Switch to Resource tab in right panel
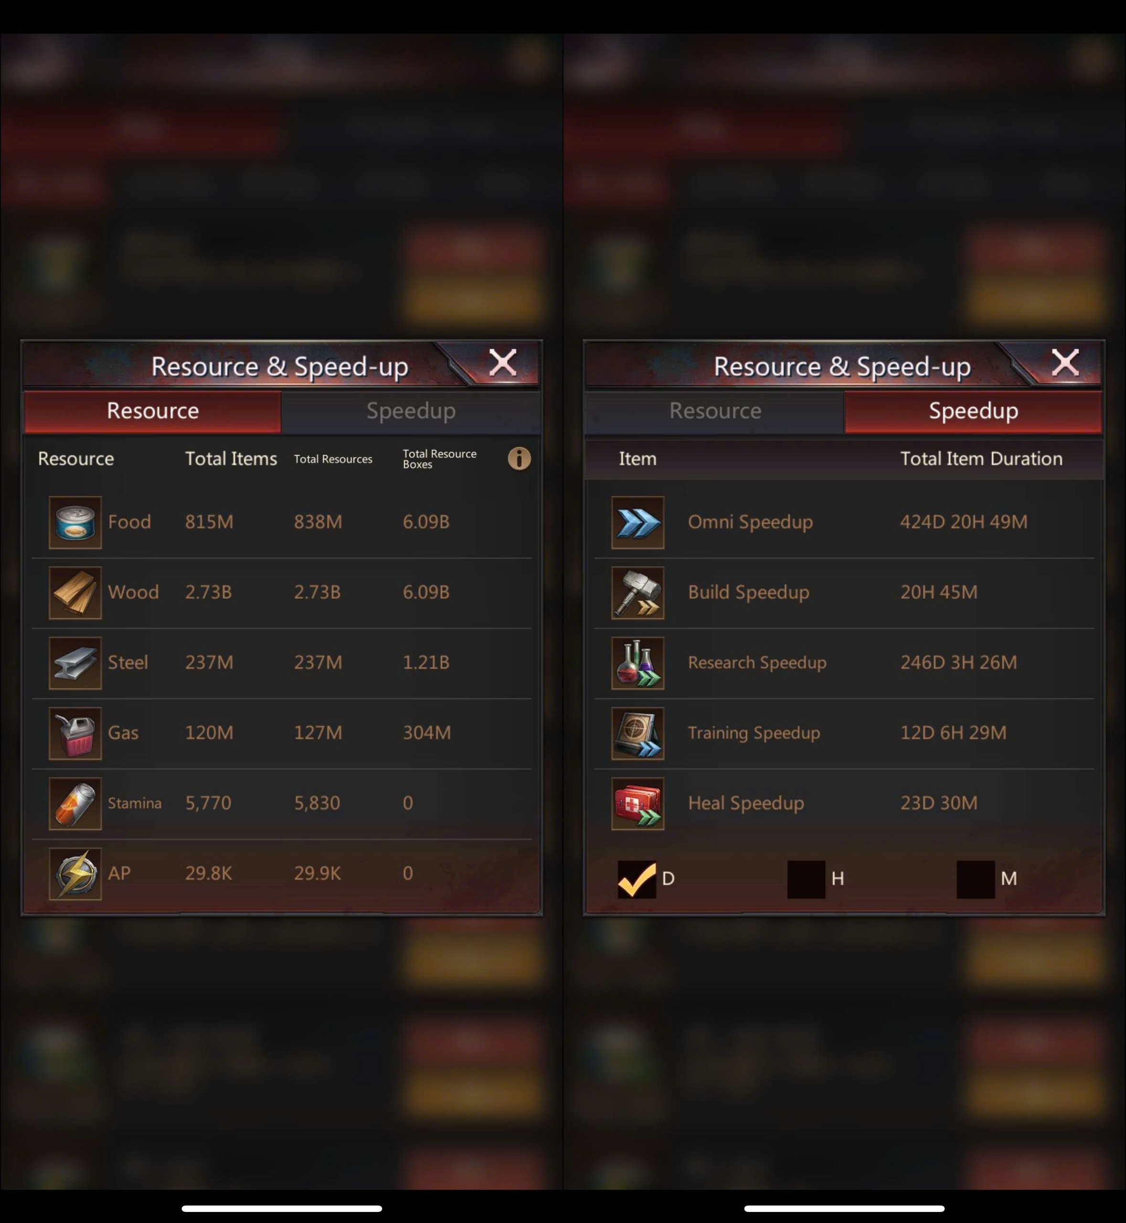The height and width of the screenshot is (1223, 1126). [715, 411]
